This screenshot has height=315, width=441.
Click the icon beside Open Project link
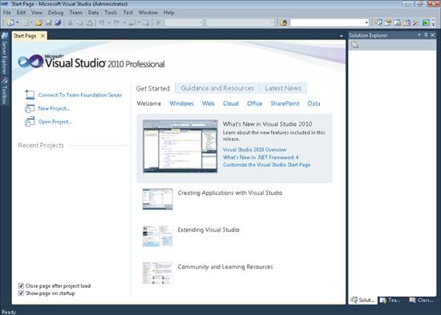coord(30,122)
